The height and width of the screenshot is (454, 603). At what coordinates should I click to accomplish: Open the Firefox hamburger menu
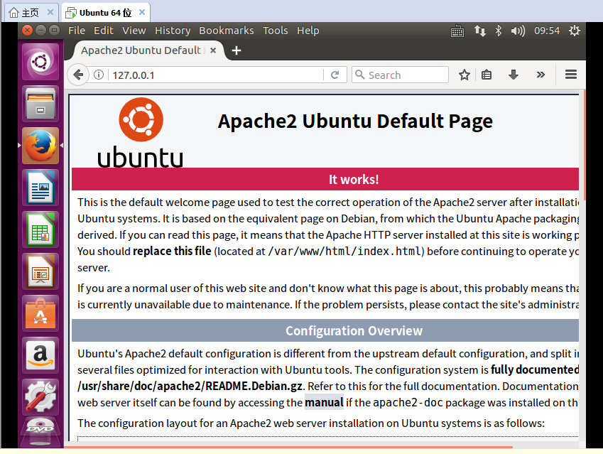tap(571, 75)
